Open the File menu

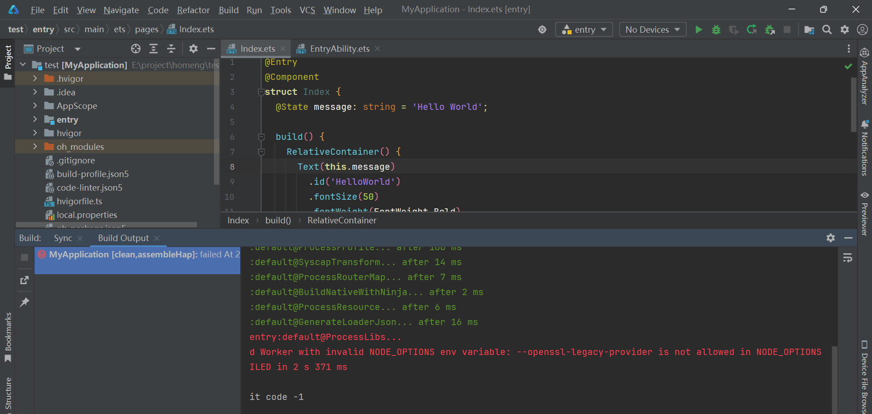[x=37, y=10]
